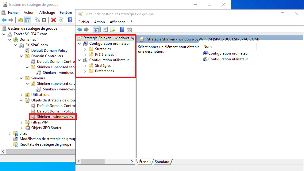Viewport: 304px width, 171px height.
Task: Select Default Domain Policy under SK-SPAC.com
Action: click(x=49, y=51)
